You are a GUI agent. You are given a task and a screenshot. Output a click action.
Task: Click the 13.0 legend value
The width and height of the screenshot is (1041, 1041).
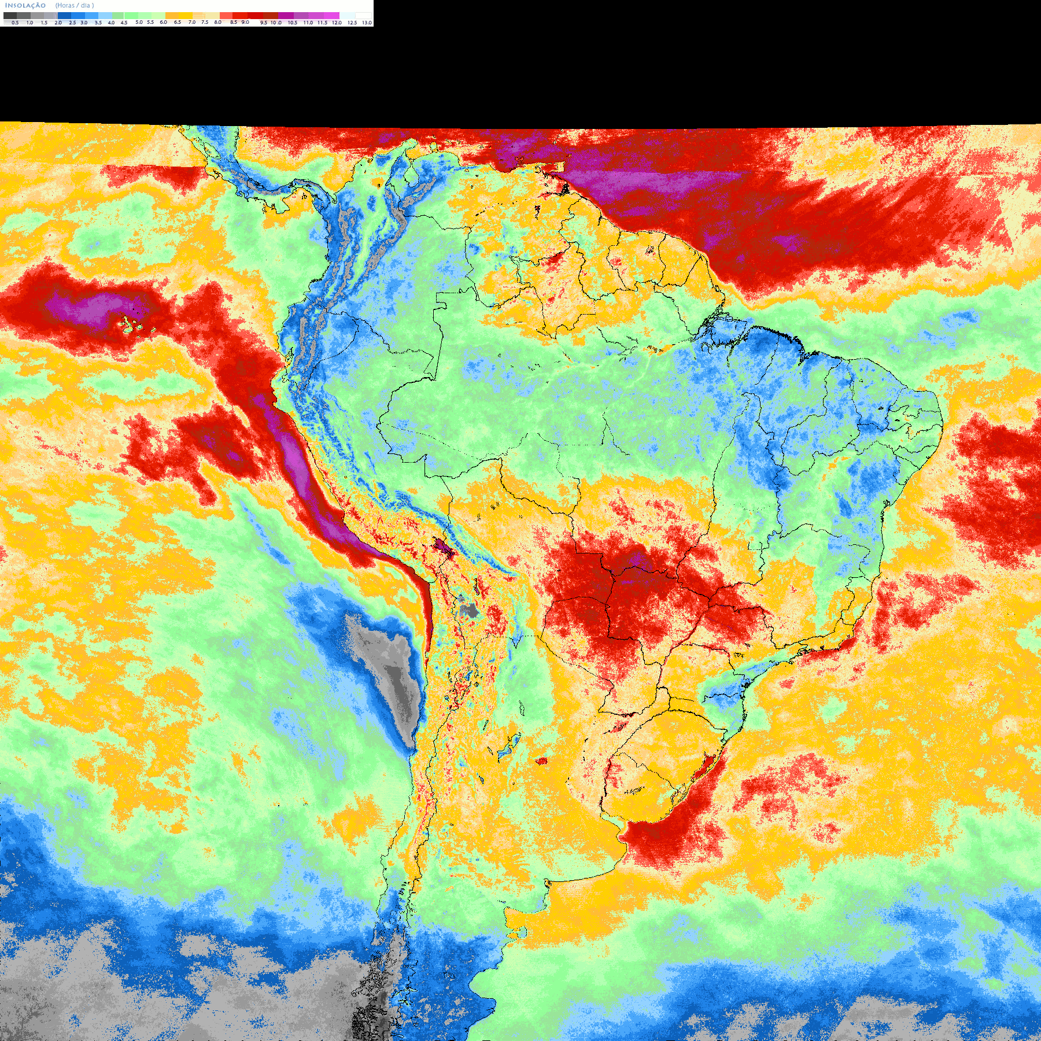[x=367, y=23]
